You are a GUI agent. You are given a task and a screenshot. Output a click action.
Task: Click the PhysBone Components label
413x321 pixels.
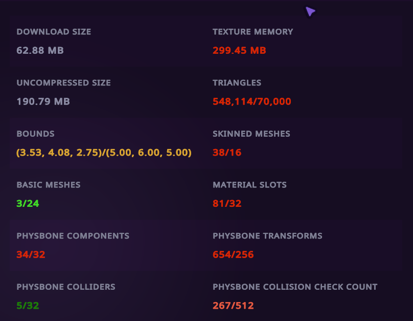(73, 236)
